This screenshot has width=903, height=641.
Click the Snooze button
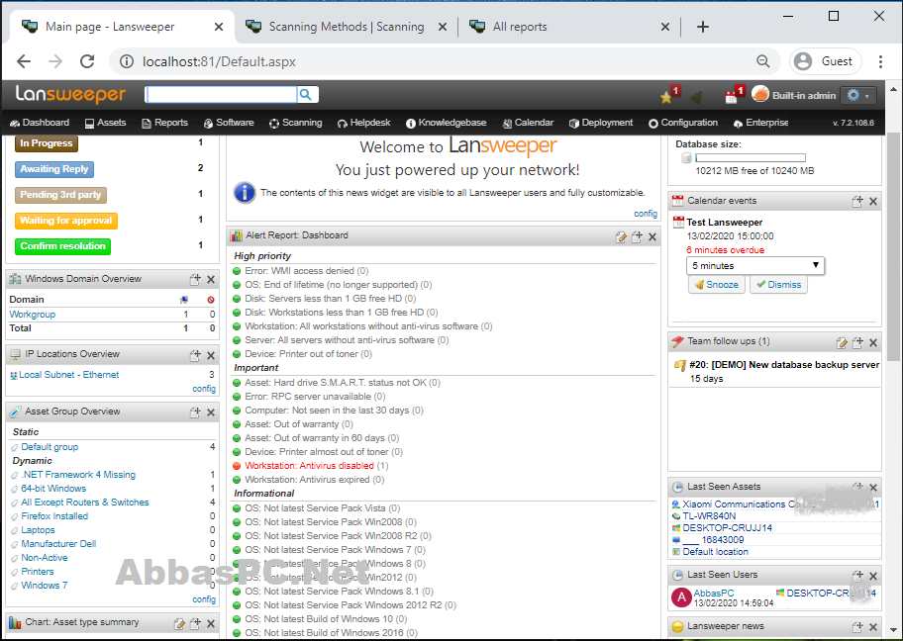(717, 284)
